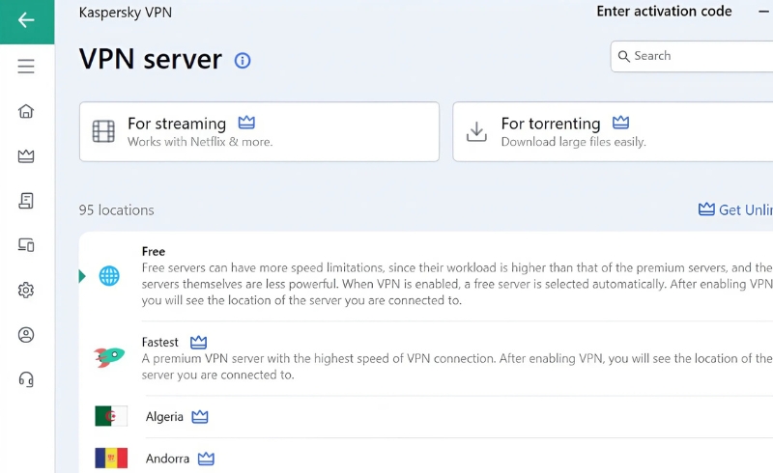Open the devices icon in sidebar
The height and width of the screenshot is (473, 773).
pos(26,245)
